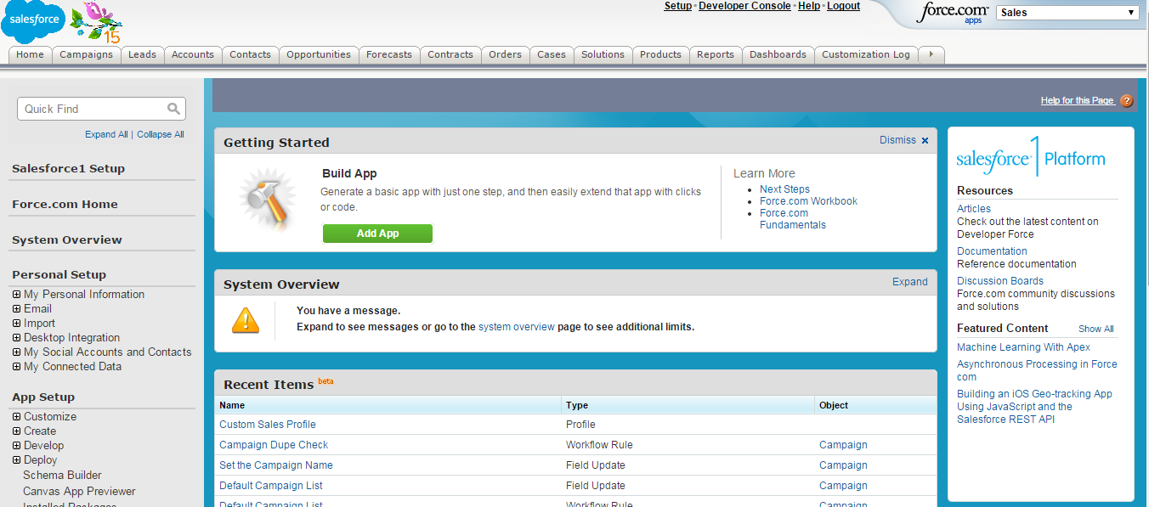Expand My Social Accounts and Contacts node
The height and width of the screenshot is (507, 1149).
pyautogui.click(x=16, y=352)
